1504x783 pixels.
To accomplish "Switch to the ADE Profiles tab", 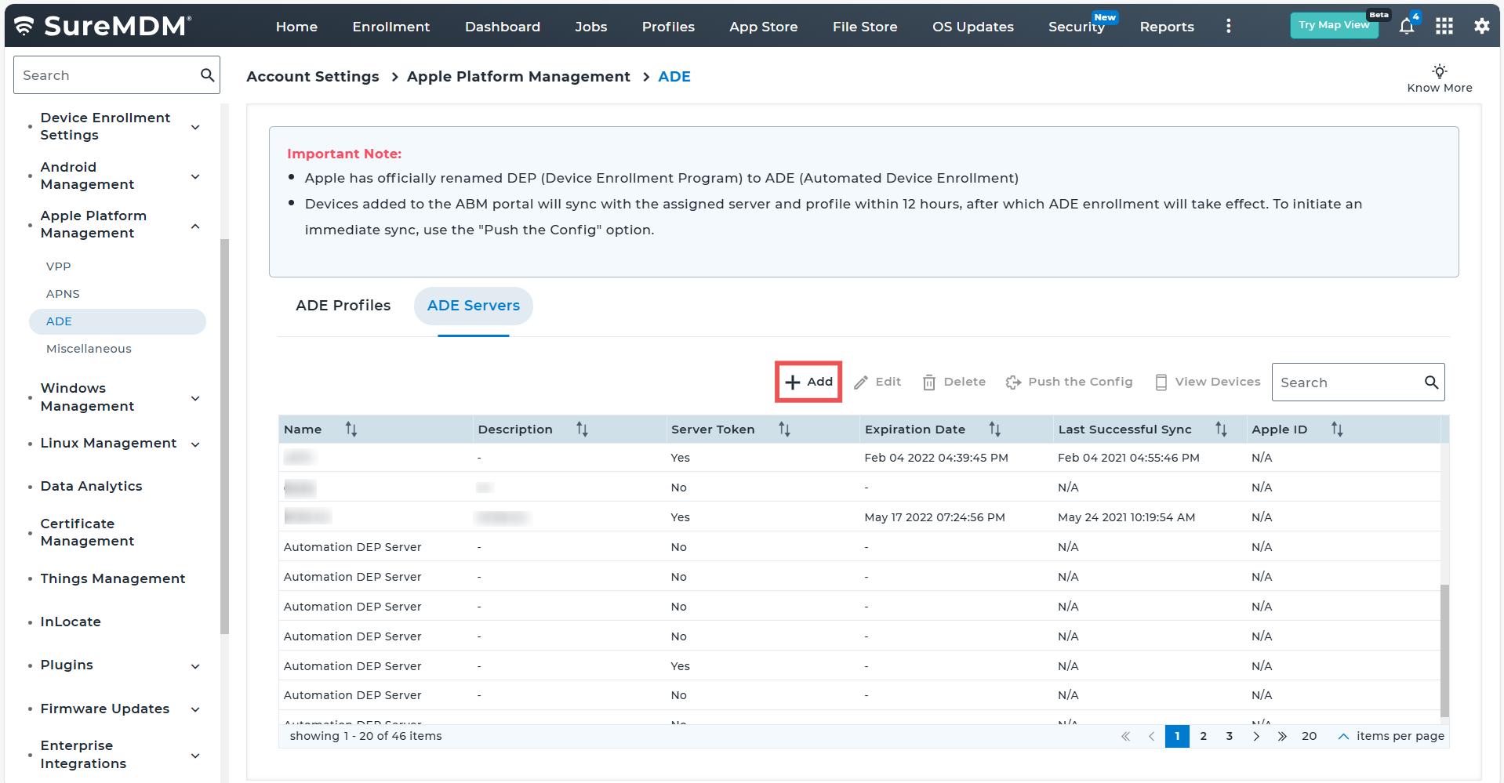I will pos(343,306).
